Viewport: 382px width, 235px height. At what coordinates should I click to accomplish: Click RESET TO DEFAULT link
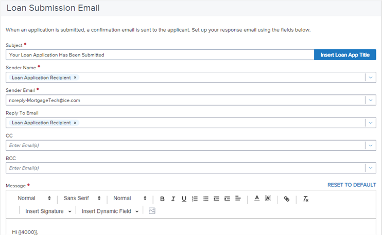352,185
